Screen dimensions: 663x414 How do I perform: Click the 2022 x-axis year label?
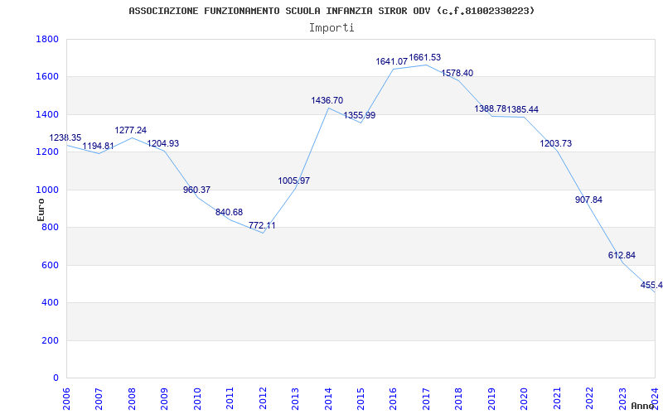pos(589,399)
